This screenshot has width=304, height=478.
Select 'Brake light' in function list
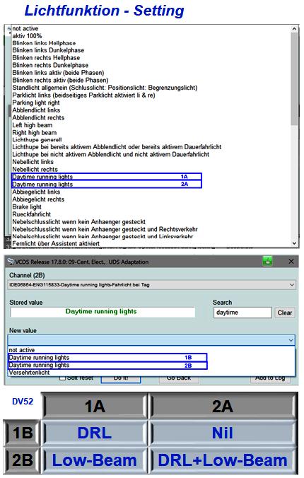click(x=27, y=206)
